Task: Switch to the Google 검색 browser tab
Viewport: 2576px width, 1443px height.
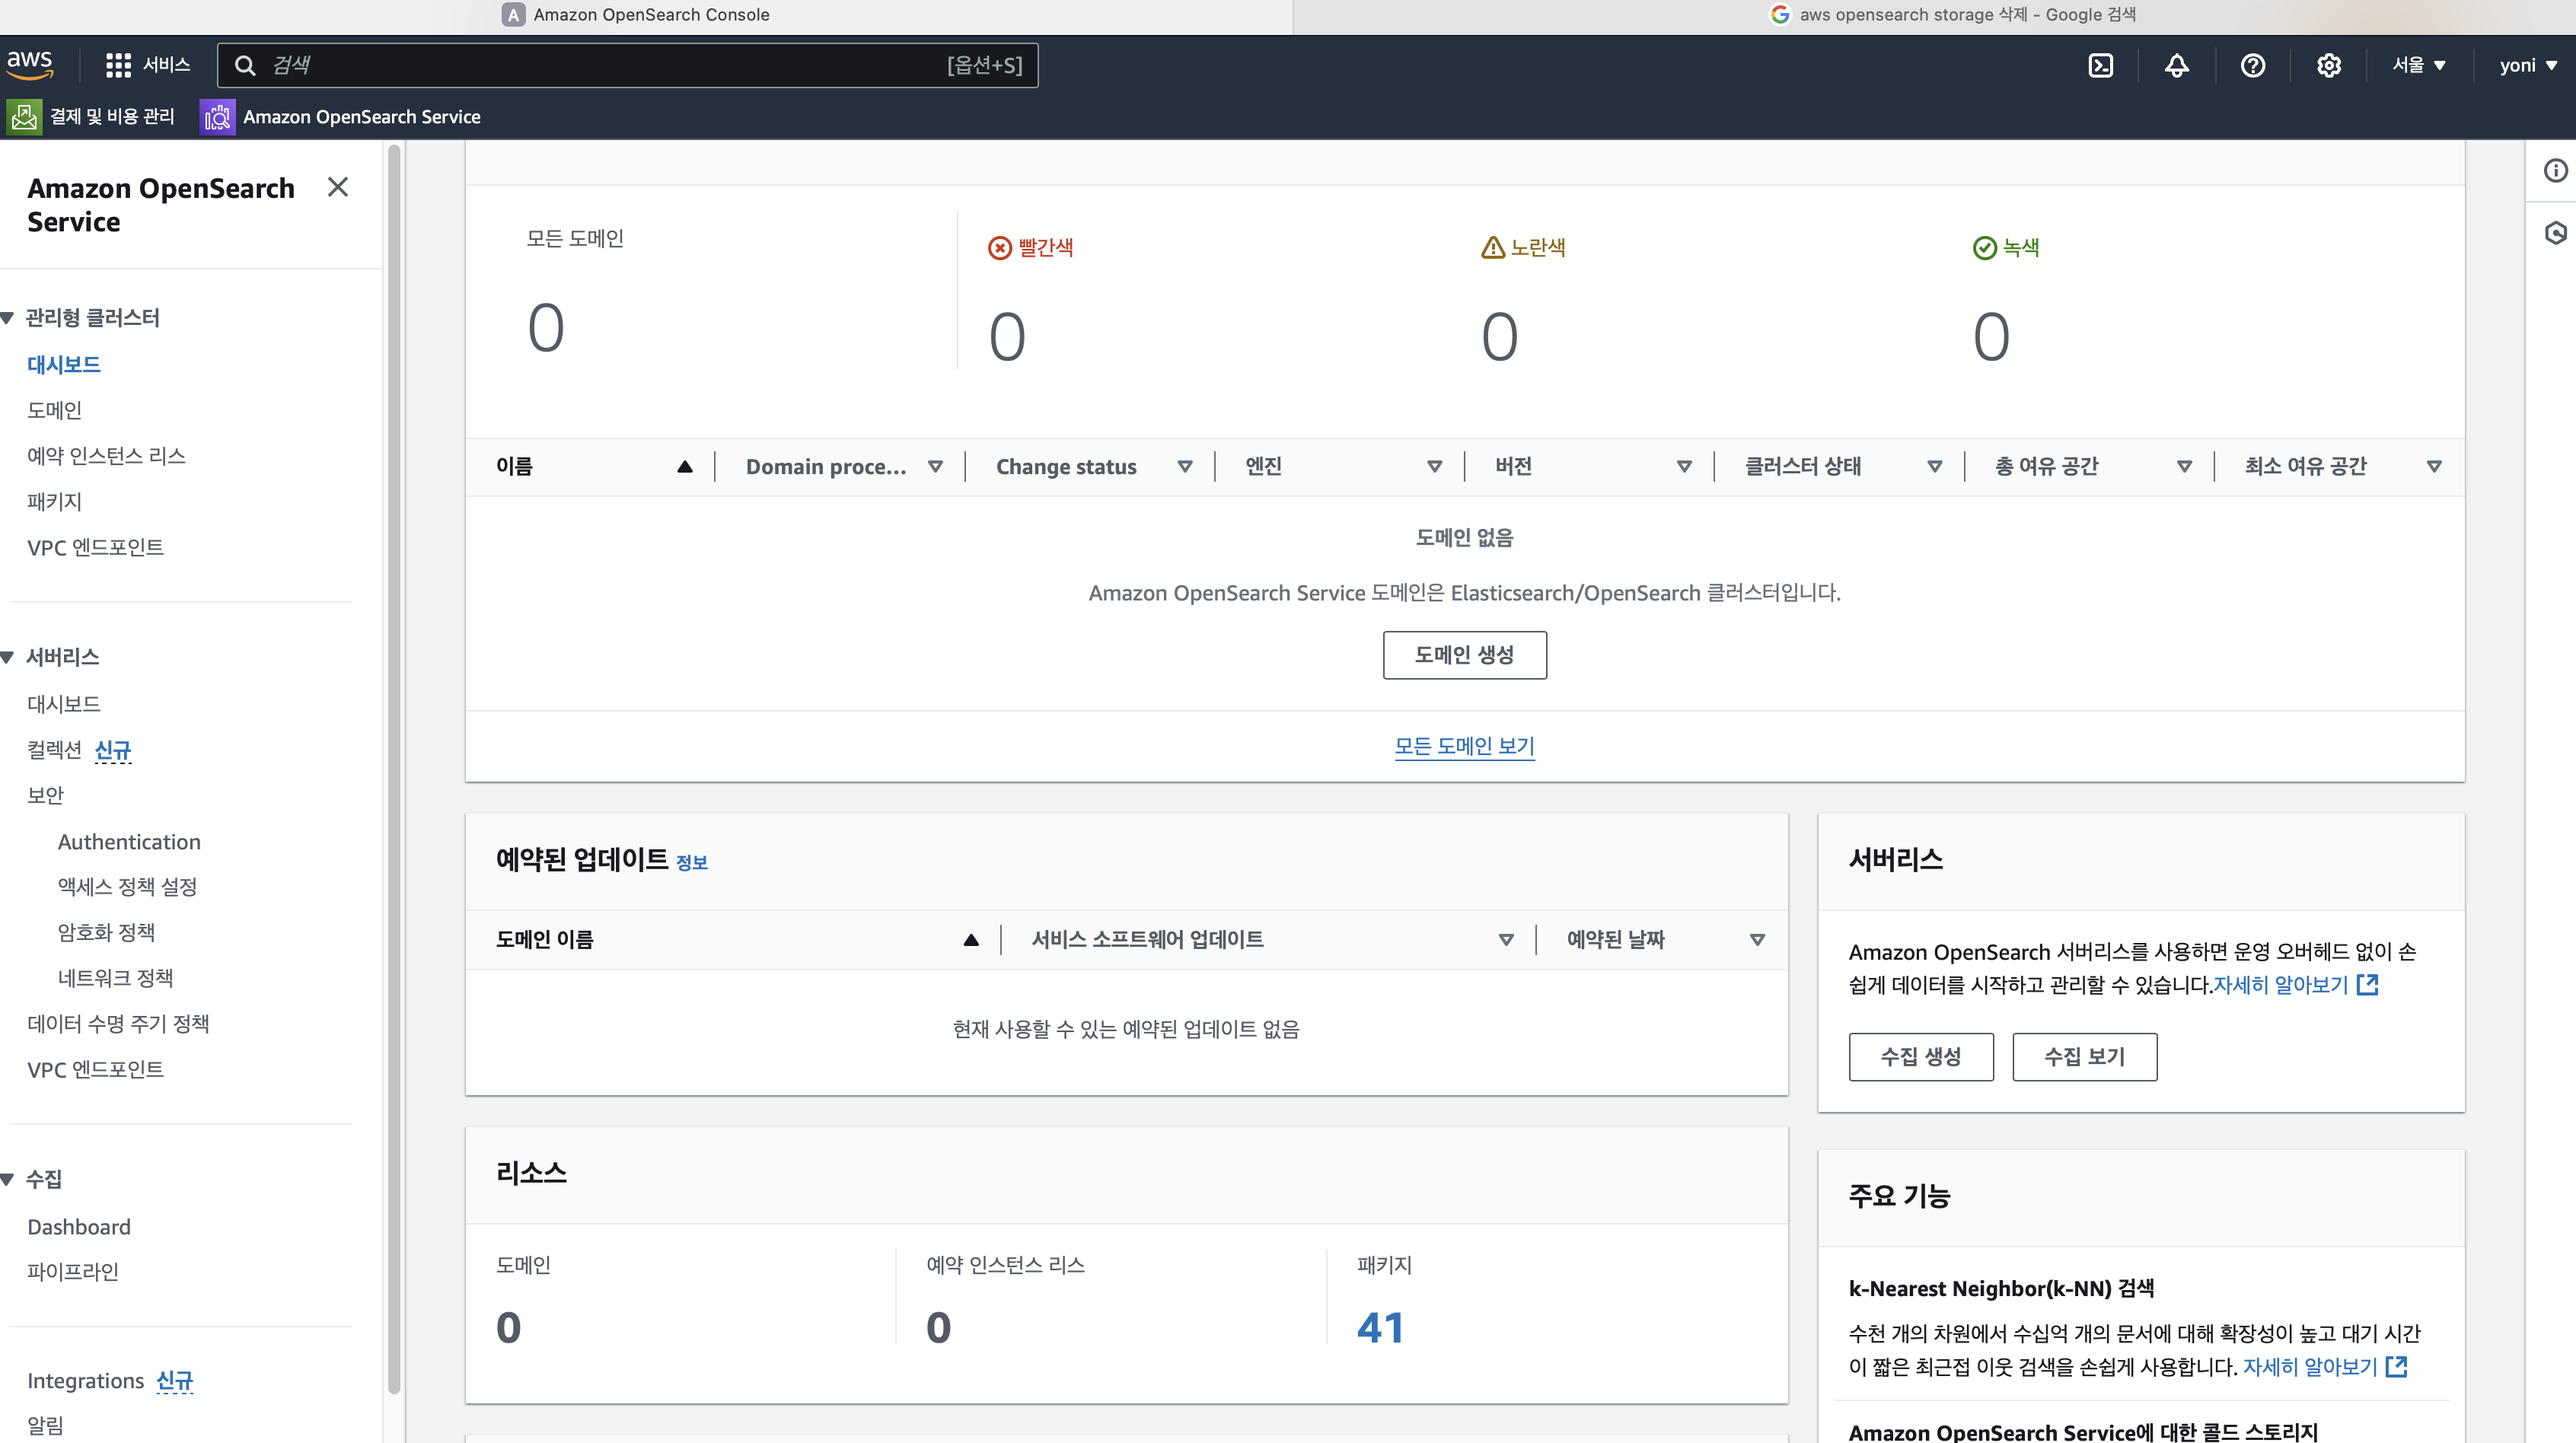Action: tap(1953, 15)
